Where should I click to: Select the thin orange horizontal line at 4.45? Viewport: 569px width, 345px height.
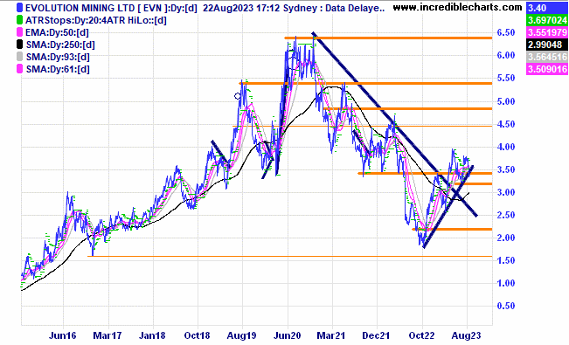point(363,127)
